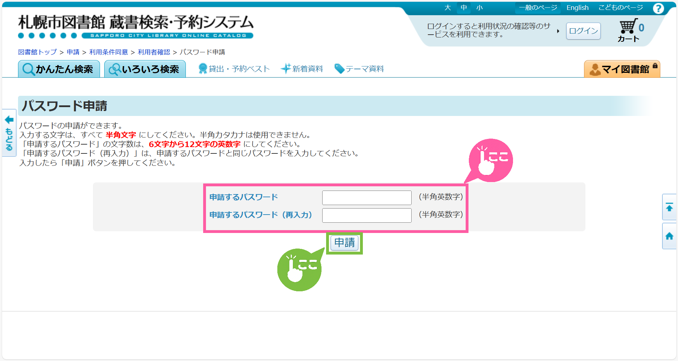Switch to the English page
This screenshot has width=678, height=362.
[577, 8]
